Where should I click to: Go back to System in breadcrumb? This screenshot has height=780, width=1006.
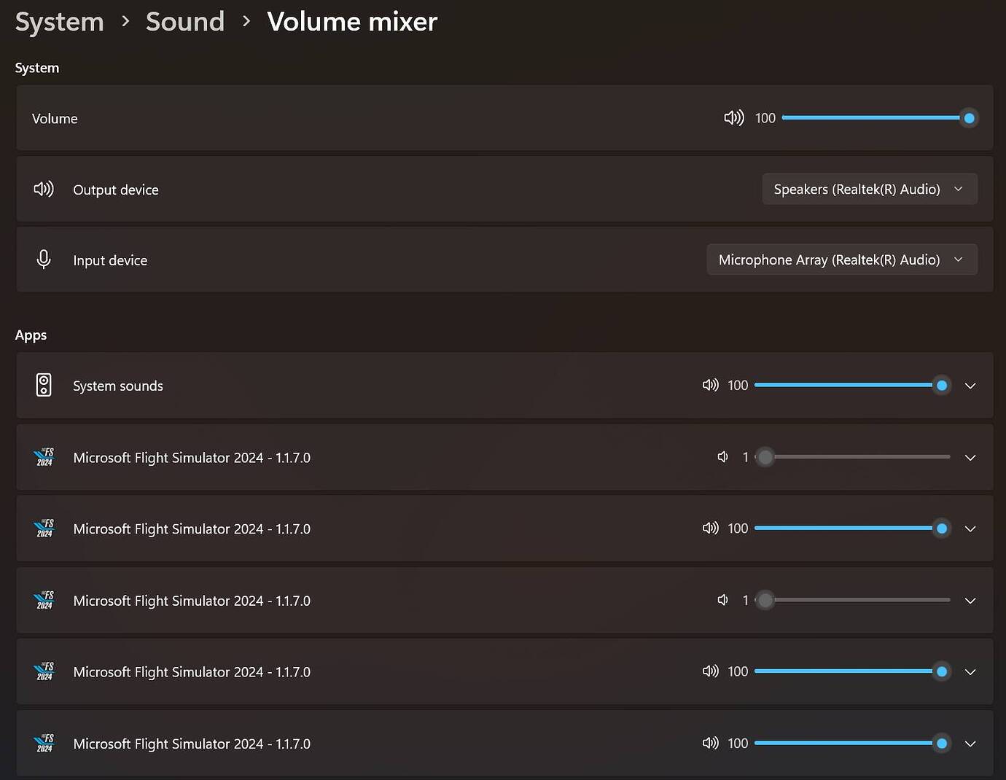(x=60, y=22)
